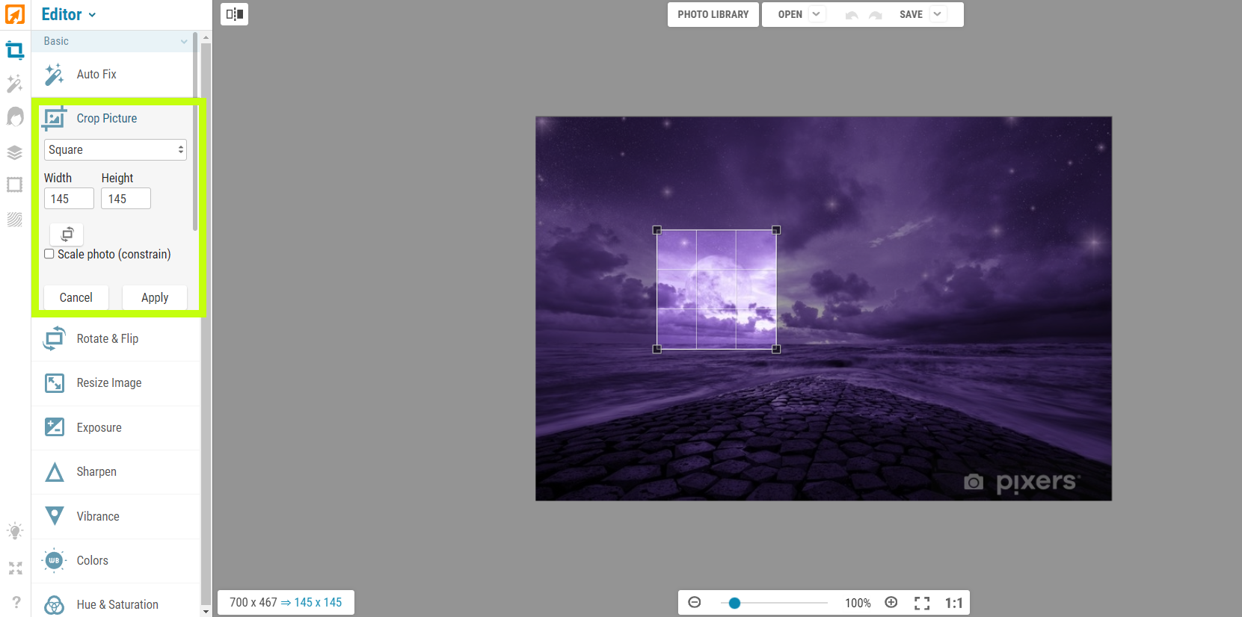This screenshot has height=617, width=1242.
Task: Fit image to screen icon
Action: pos(922,603)
